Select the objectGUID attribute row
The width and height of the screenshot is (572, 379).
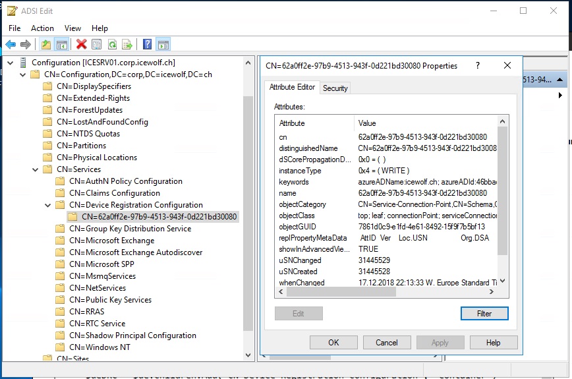tap(387, 227)
